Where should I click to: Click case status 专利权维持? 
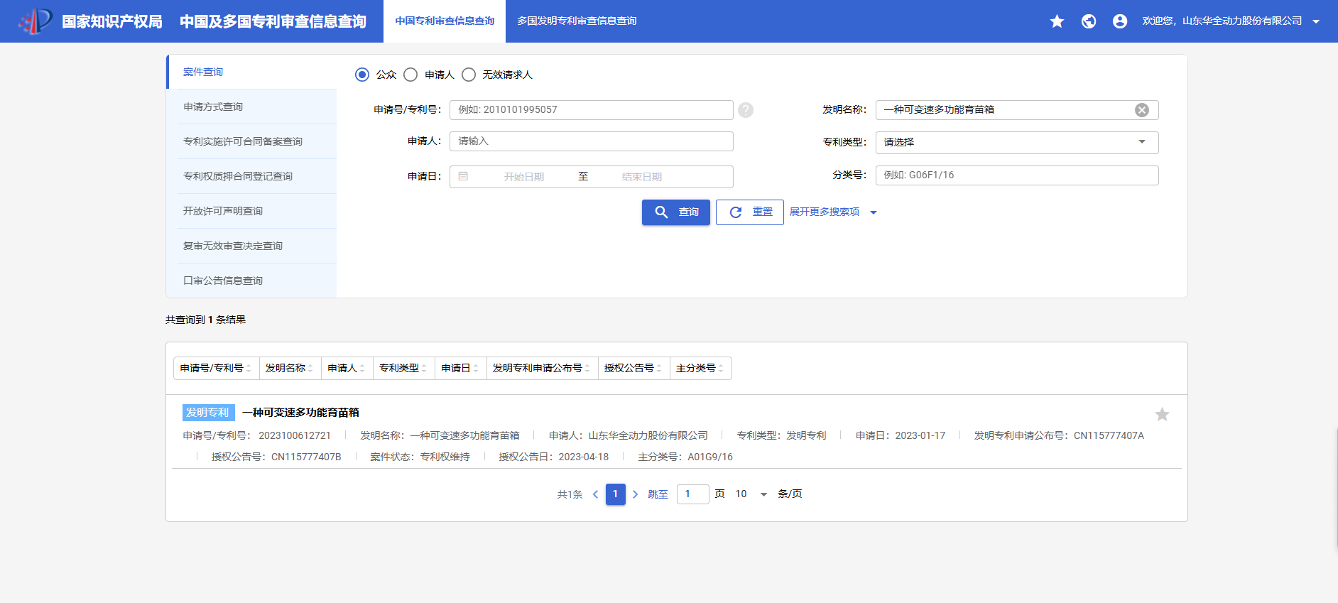click(x=445, y=457)
